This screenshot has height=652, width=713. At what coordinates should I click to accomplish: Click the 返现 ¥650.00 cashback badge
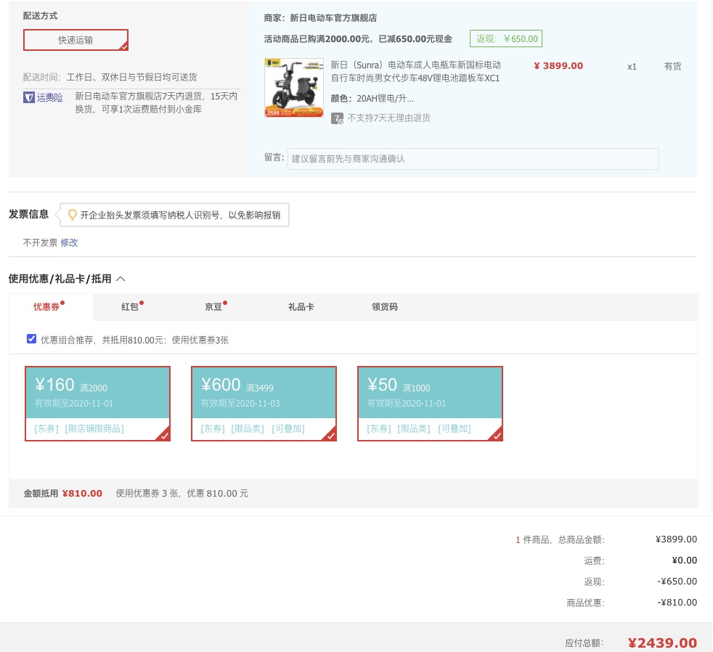click(506, 38)
